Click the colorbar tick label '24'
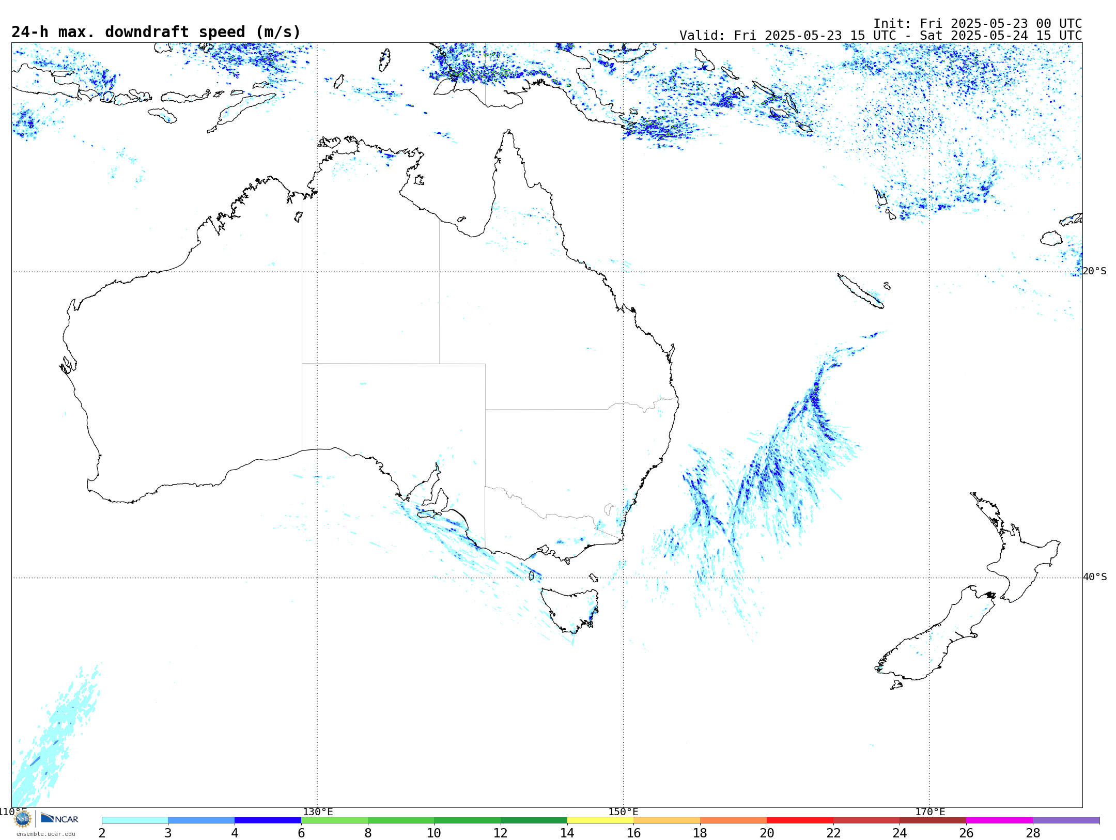This screenshot has height=840, width=1116. 900,833
